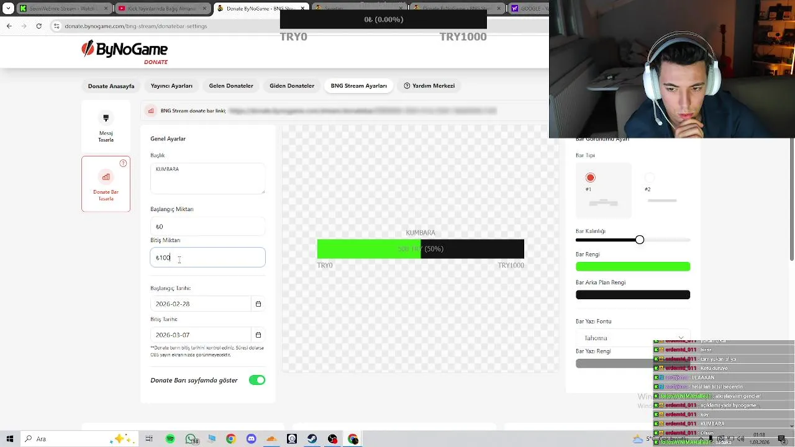Click the Bar Kalınlığı slider handle
The height and width of the screenshot is (447, 795).
(x=640, y=240)
